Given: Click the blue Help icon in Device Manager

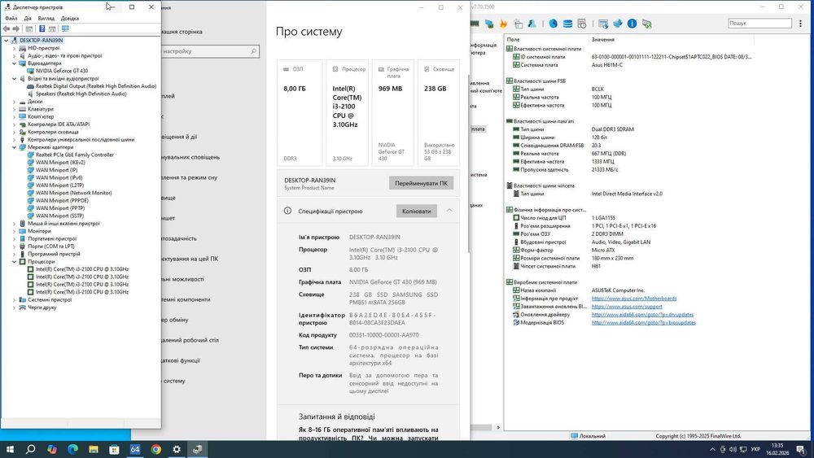Looking at the screenshot, I should click(x=42, y=29).
